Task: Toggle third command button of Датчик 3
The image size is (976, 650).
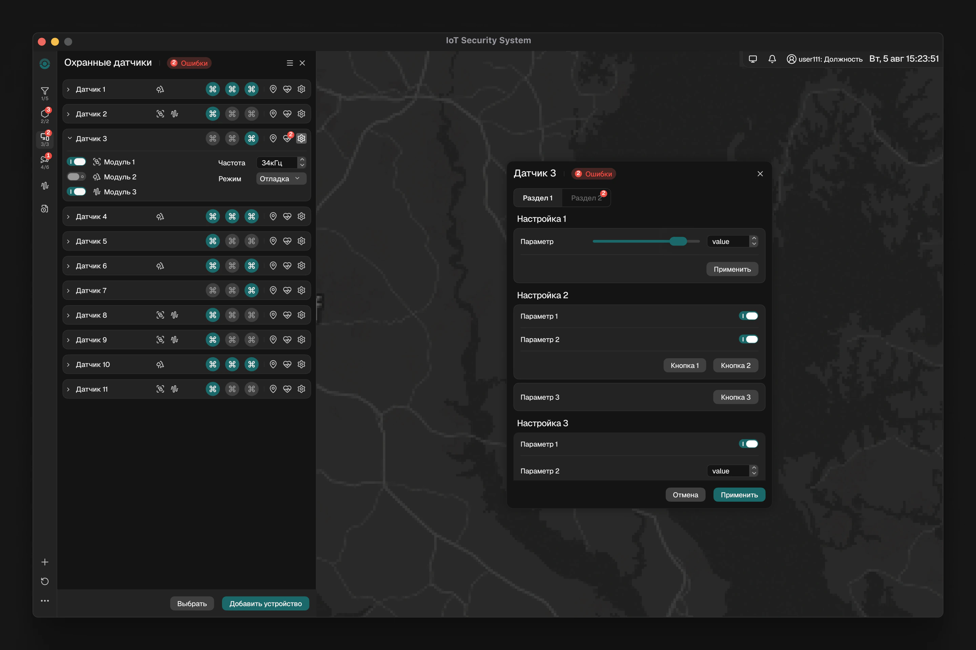Action: (x=251, y=138)
